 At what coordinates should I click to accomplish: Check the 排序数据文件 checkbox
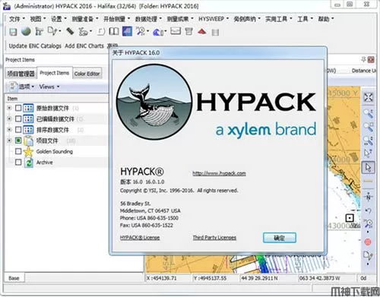pos(18,130)
